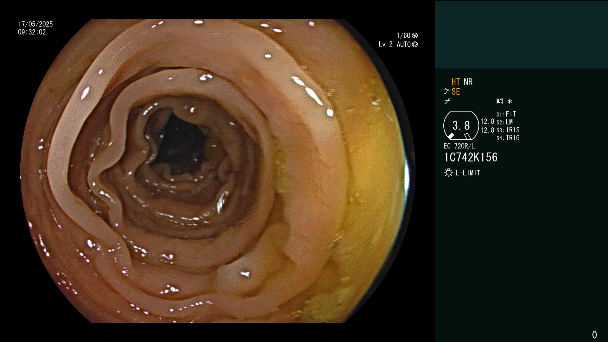Click the L-LIMIT text label
This screenshot has height=342, width=608.
point(468,173)
